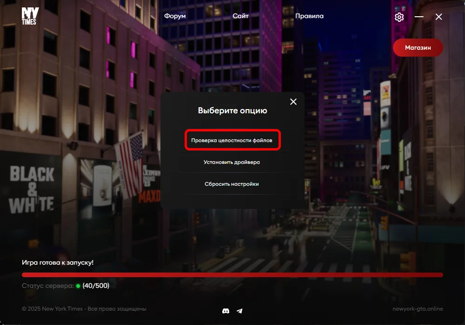Close the 'Выберите опцию' dialog
This screenshot has height=325, width=465.
[293, 102]
